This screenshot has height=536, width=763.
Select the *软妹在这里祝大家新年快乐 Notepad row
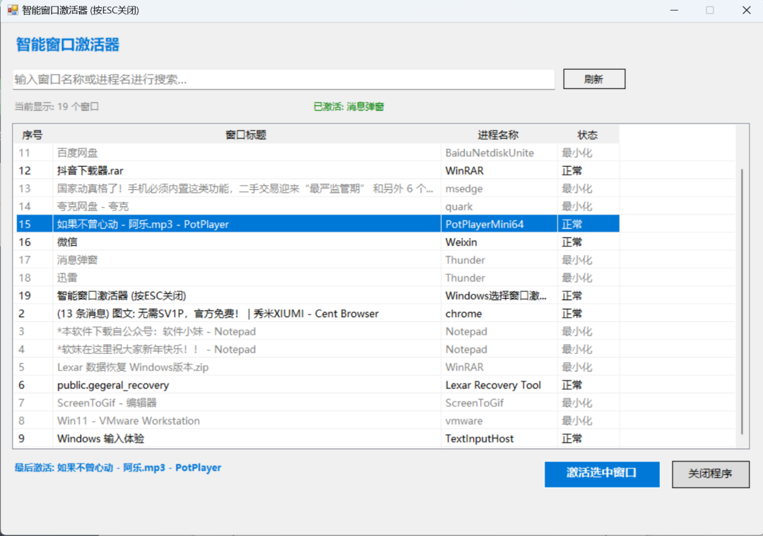(x=318, y=350)
